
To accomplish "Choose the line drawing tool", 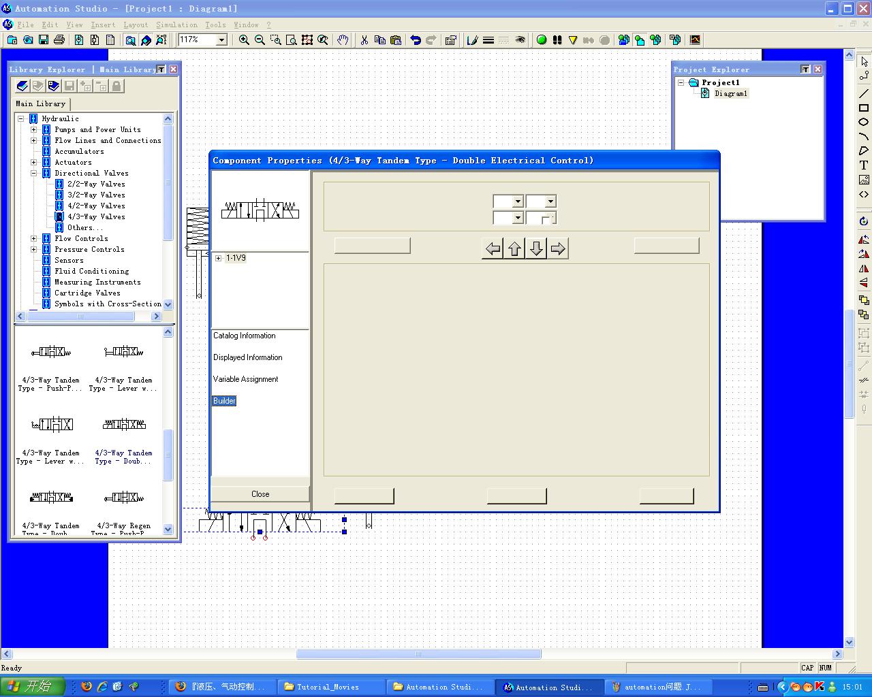I will [x=864, y=93].
